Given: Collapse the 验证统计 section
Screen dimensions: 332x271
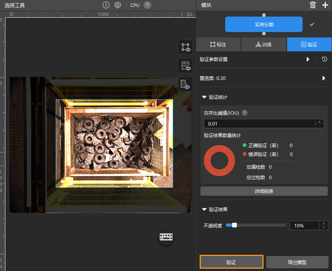Looking at the screenshot, I should click(x=204, y=97).
